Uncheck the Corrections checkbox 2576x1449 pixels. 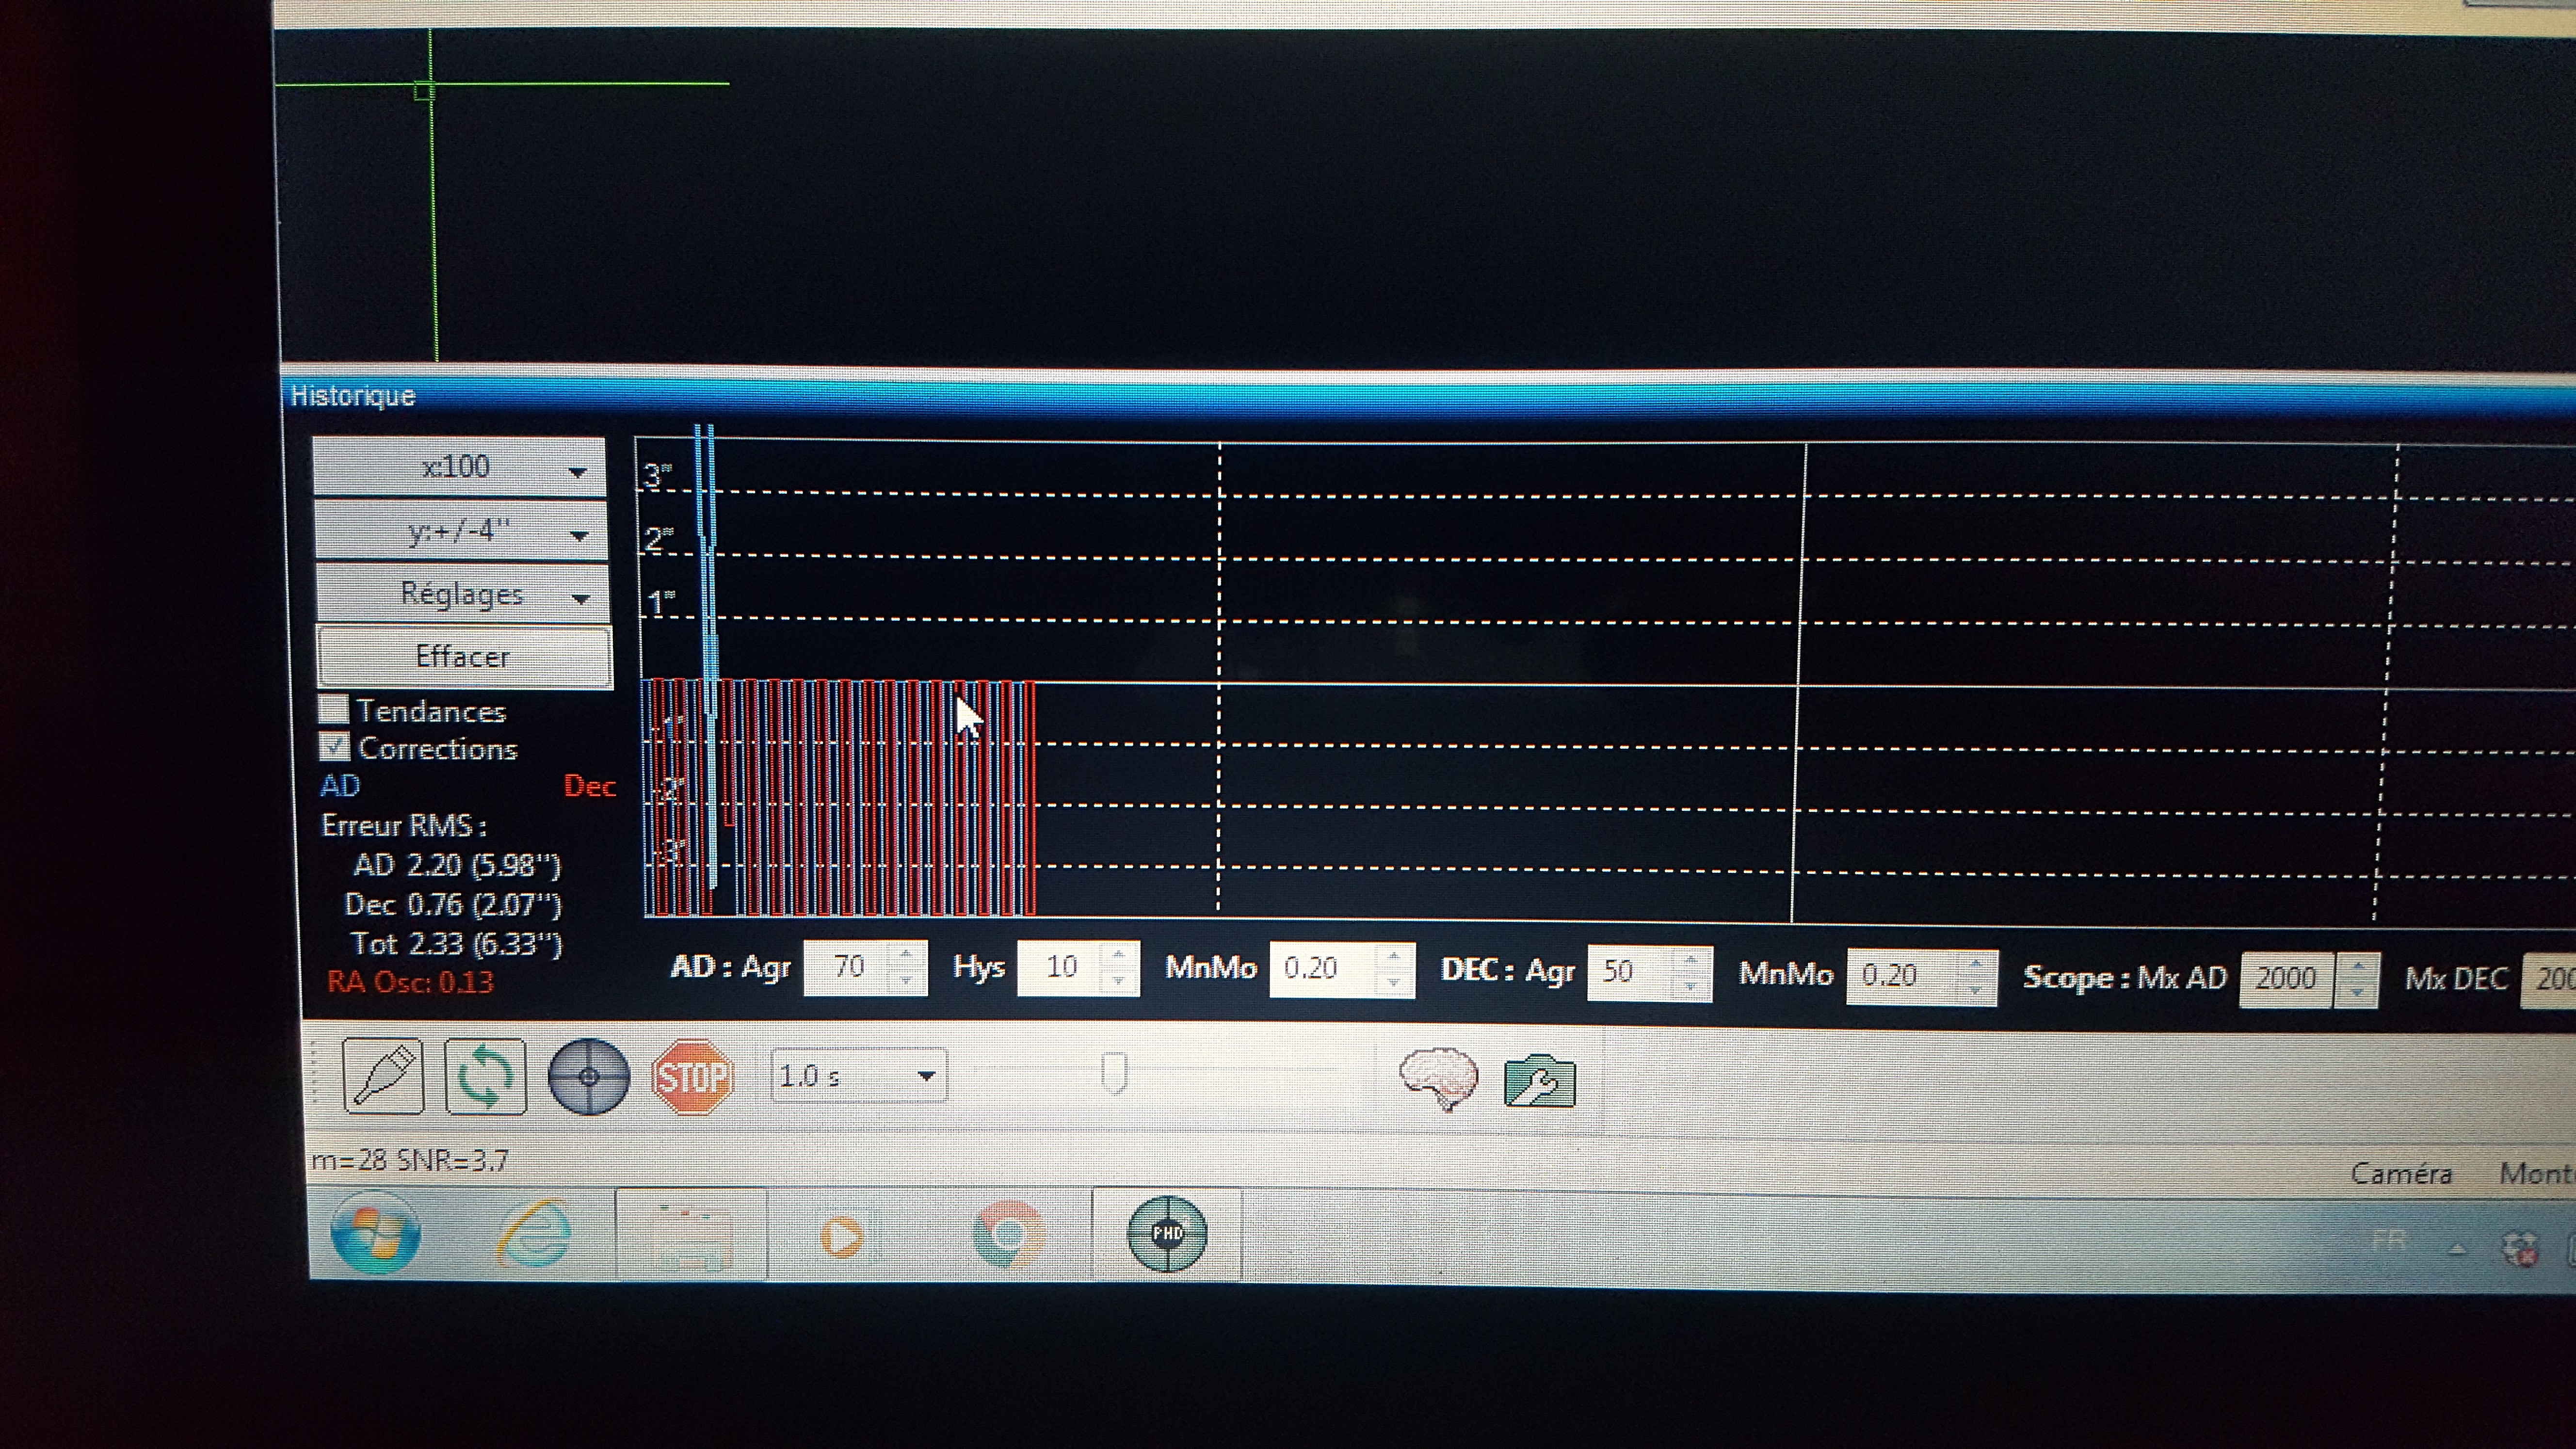pyautogui.click(x=334, y=747)
